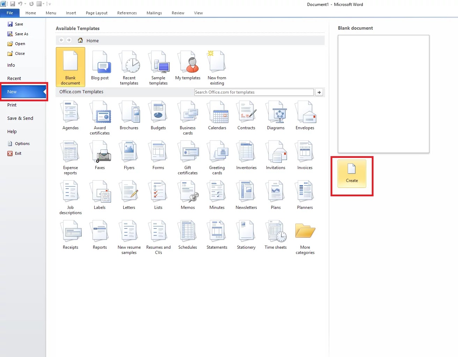
Task: Open the Newsletters template category
Action: click(246, 195)
